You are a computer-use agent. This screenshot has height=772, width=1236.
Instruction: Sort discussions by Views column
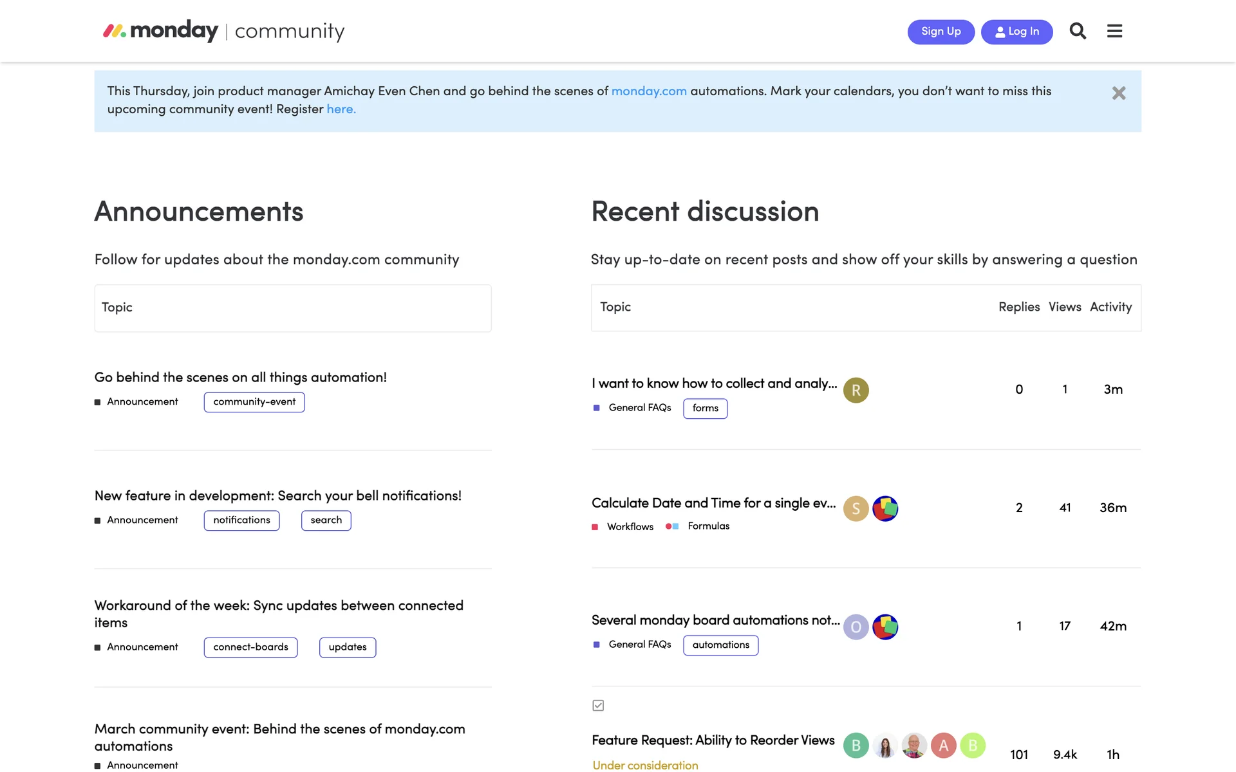pos(1064,307)
